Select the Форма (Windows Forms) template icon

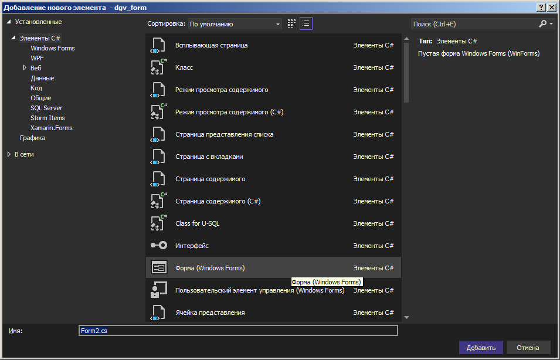tap(158, 267)
